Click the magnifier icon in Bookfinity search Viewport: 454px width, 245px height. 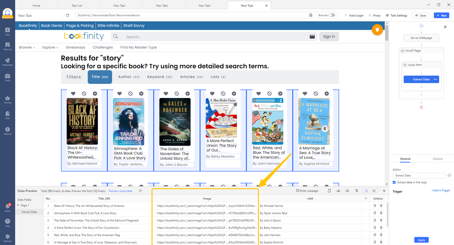click(x=115, y=36)
